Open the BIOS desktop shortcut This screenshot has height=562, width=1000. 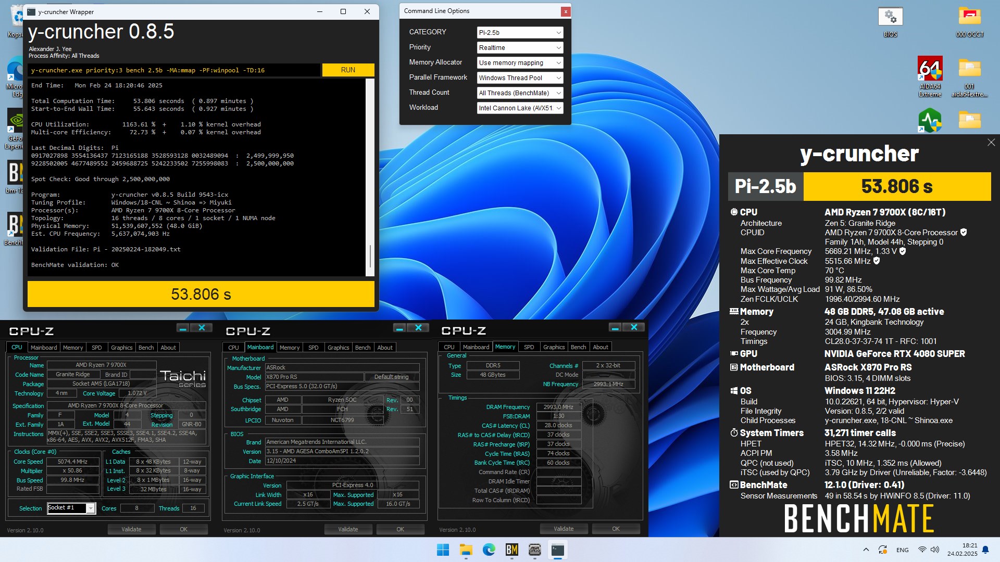pyautogui.click(x=890, y=22)
